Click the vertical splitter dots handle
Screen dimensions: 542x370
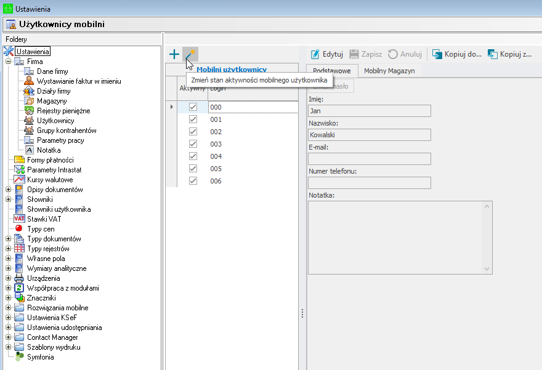coord(302,313)
